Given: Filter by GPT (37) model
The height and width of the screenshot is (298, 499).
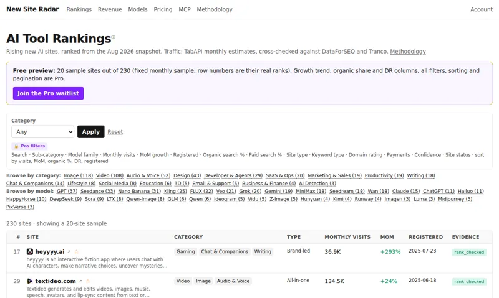Looking at the screenshot, I should 67,191.
